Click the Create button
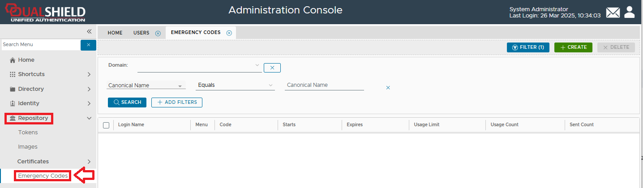The image size is (643, 188). click(x=573, y=47)
